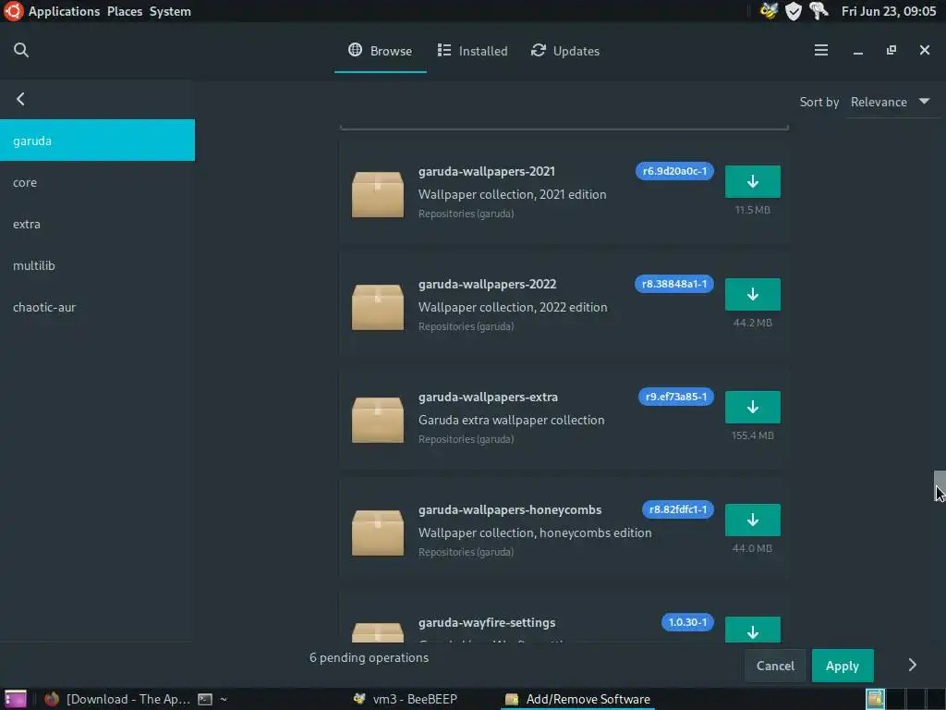Click '6 pending operations' status text
The width and height of the screenshot is (946, 710).
[x=369, y=657]
